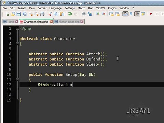Click the Close document toolbar icon
The image size is (164, 123).
(31, 14)
